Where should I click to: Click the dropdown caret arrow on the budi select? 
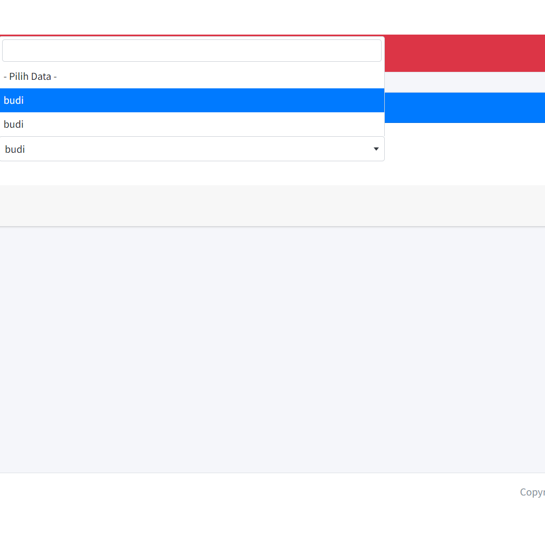pyautogui.click(x=376, y=149)
